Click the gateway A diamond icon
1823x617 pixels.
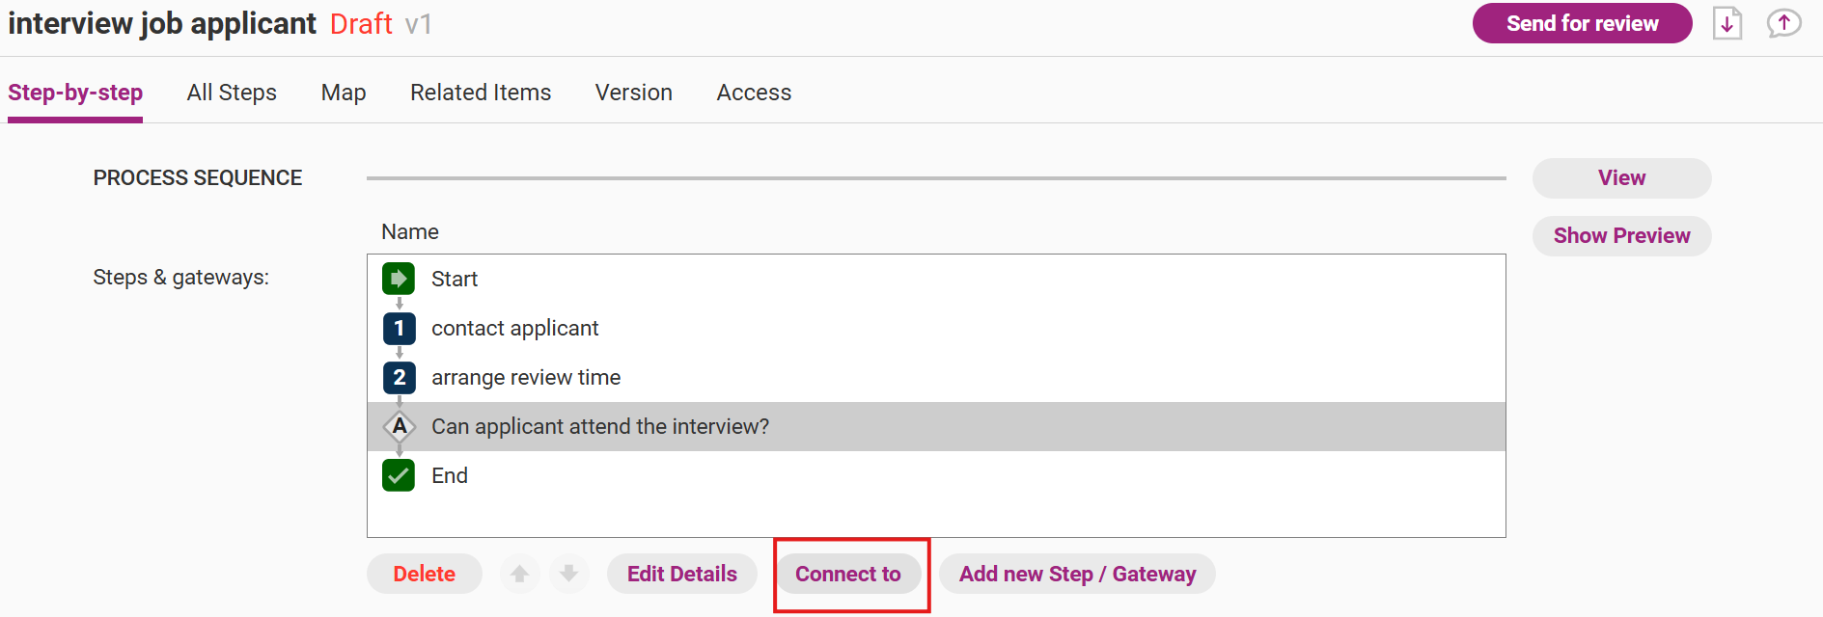click(399, 426)
